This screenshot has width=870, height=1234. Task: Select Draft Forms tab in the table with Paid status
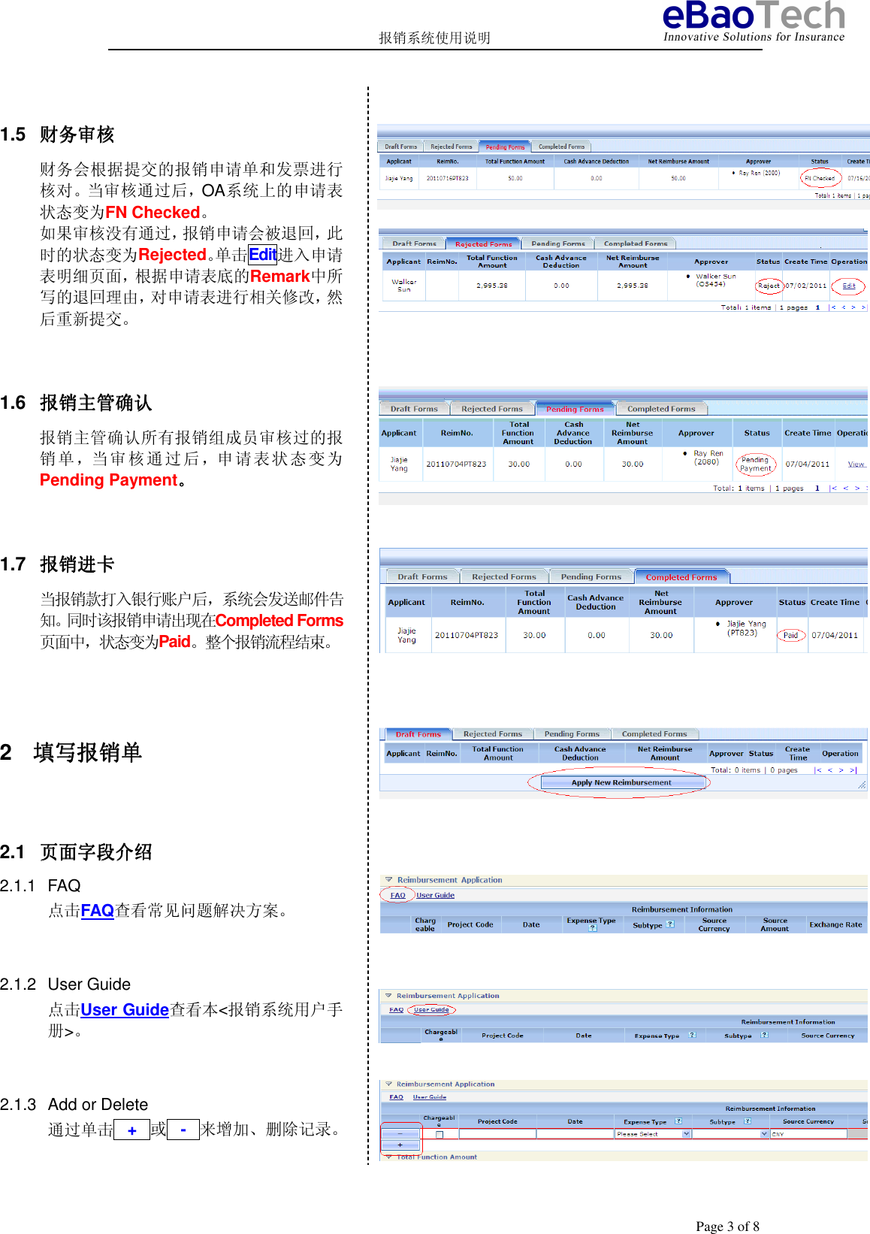click(422, 577)
